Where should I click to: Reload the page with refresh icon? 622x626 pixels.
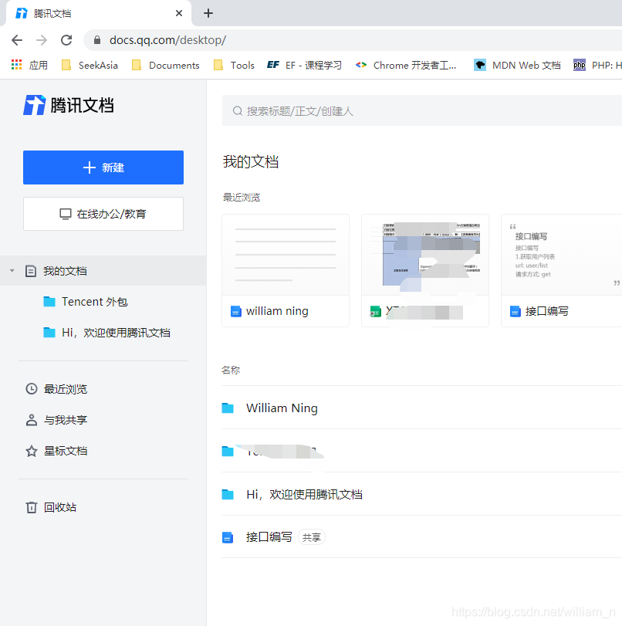(66, 40)
